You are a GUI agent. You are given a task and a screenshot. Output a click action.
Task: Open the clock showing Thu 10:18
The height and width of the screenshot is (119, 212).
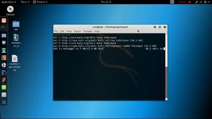[106, 2]
